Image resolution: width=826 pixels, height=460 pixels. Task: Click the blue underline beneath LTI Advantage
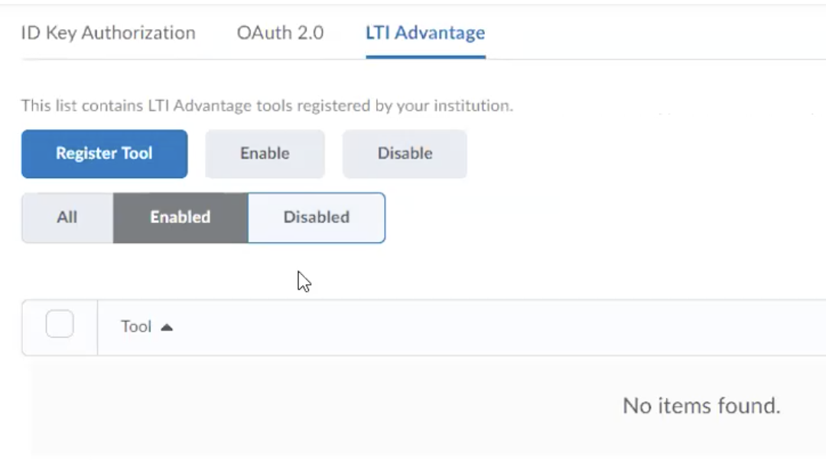pyautogui.click(x=425, y=57)
